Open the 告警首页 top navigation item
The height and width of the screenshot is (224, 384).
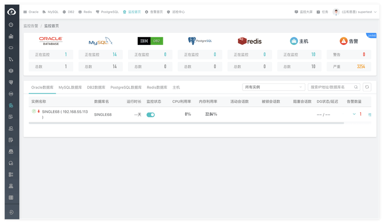pyautogui.click(x=154, y=12)
